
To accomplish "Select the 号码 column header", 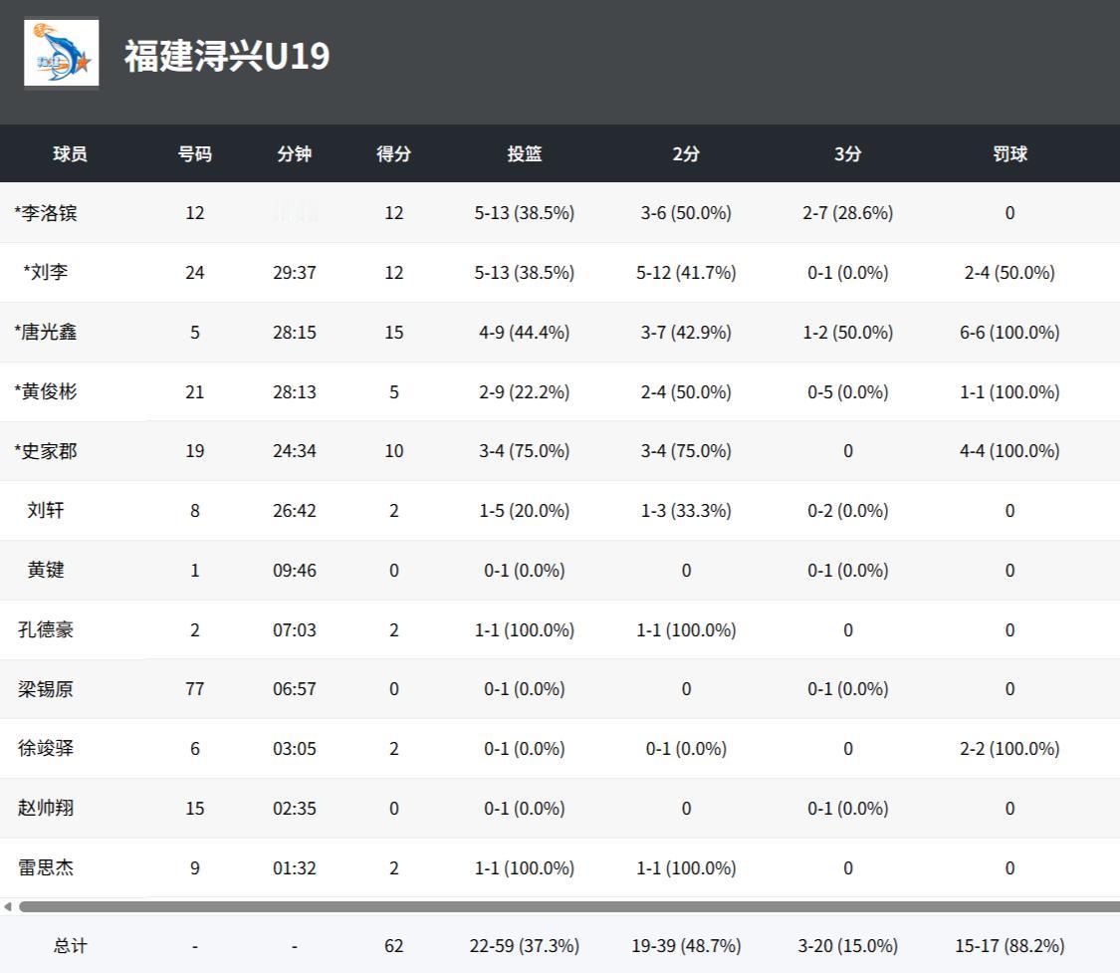I will pyautogui.click(x=195, y=153).
